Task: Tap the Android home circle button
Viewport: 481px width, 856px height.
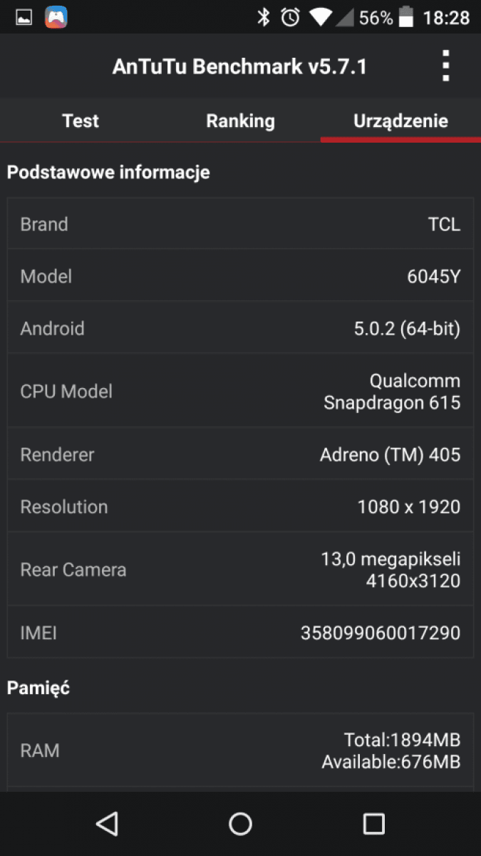Action: 240,823
